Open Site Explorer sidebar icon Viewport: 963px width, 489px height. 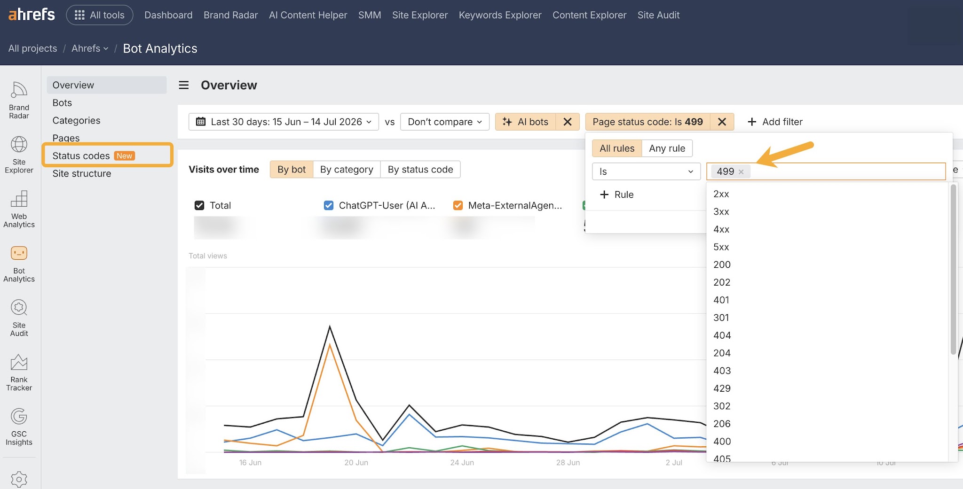(19, 155)
